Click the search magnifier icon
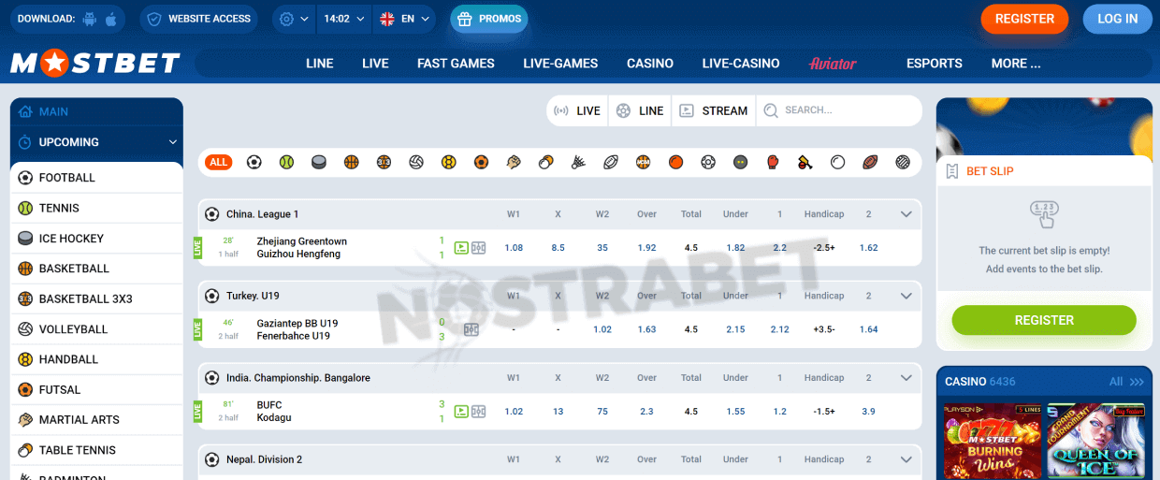Screen dimensions: 1160x480 (771, 110)
